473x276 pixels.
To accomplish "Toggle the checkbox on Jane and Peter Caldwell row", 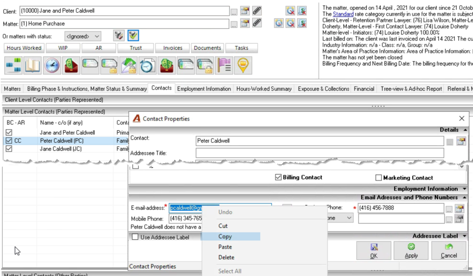I will point(9,132).
